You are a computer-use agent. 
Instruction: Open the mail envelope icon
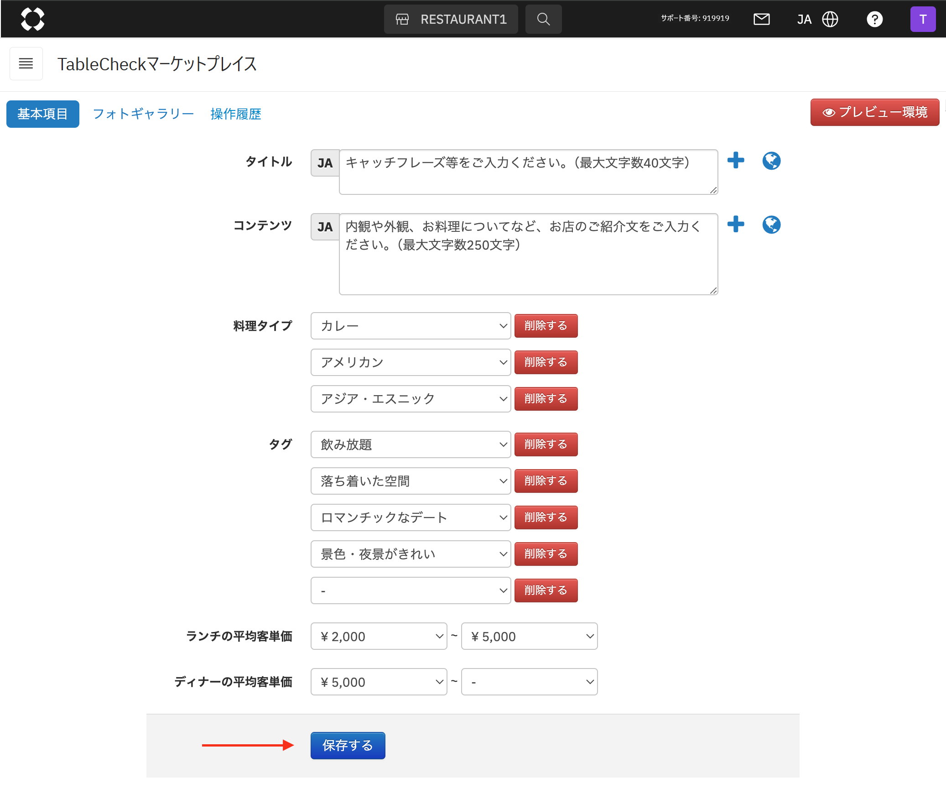tap(761, 19)
